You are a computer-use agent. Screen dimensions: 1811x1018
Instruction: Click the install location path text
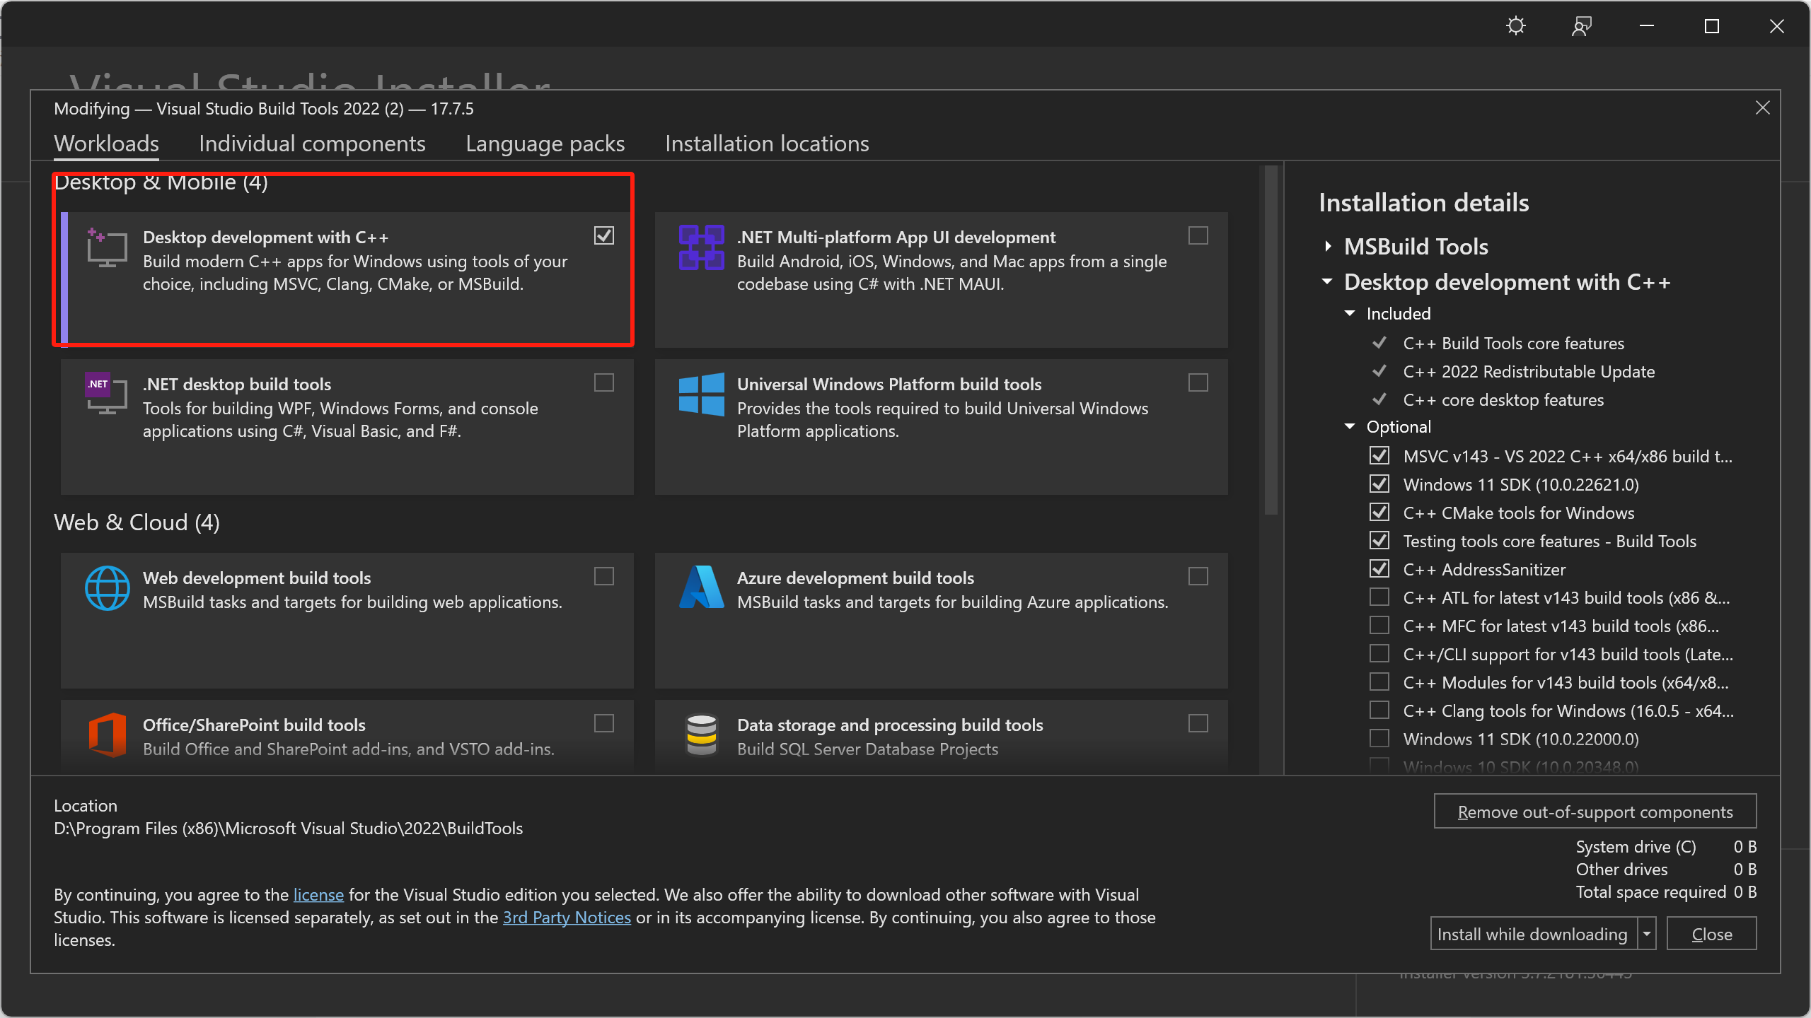[x=289, y=828]
